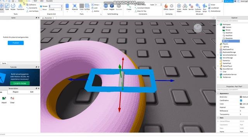Click the BrickColor property swatch
The image size is (248, 140).
coord(241,97)
